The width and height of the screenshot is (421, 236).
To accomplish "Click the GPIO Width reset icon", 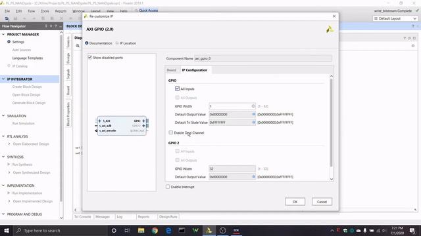I will tap(253, 106).
